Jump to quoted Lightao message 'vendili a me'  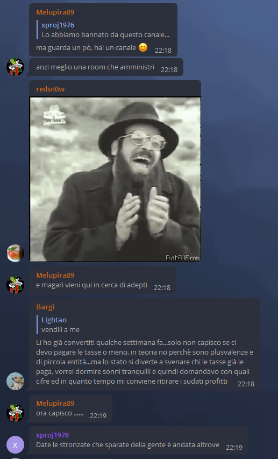(x=60, y=324)
